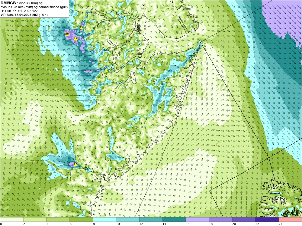Click the IT: Sun. 15. 01. 2023 12Z line
Viewport: 302px width, 226px height.
pos(19,11)
